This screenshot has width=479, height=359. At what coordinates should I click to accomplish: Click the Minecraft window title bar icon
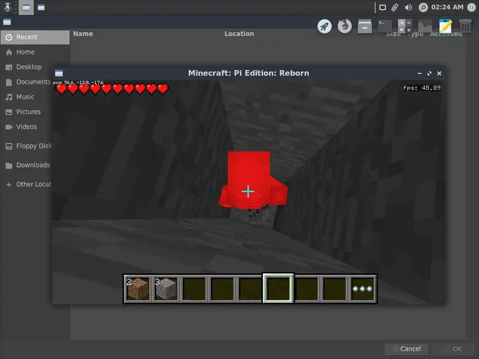(x=58, y=73)
